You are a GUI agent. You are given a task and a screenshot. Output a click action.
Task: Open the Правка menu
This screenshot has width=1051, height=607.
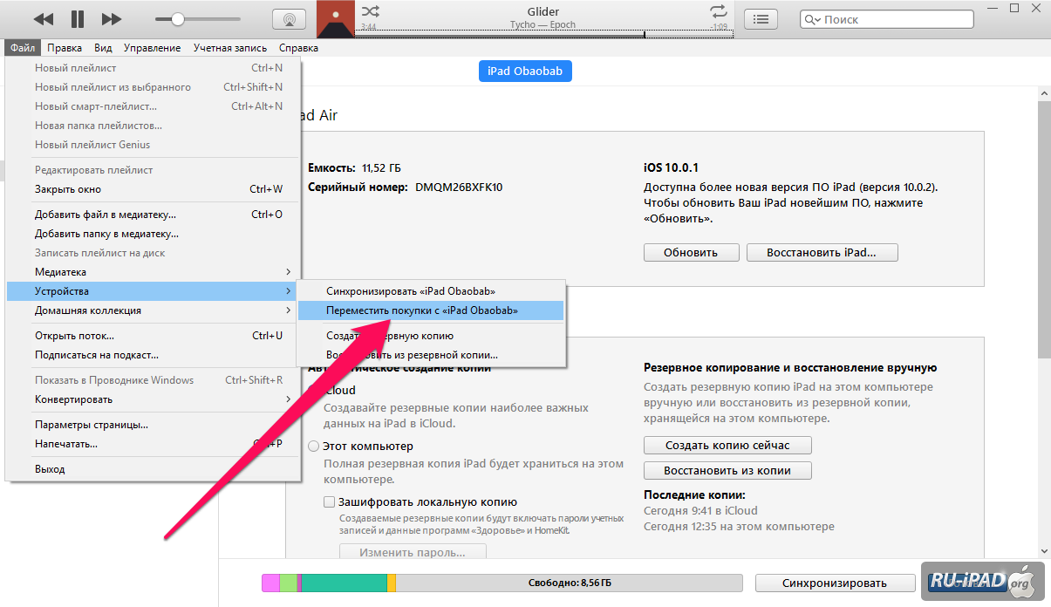pos(65,48)
